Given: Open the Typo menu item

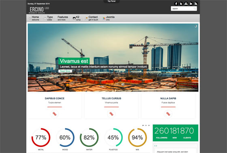Looking at the screenshot, I should [x=49, y=18].
